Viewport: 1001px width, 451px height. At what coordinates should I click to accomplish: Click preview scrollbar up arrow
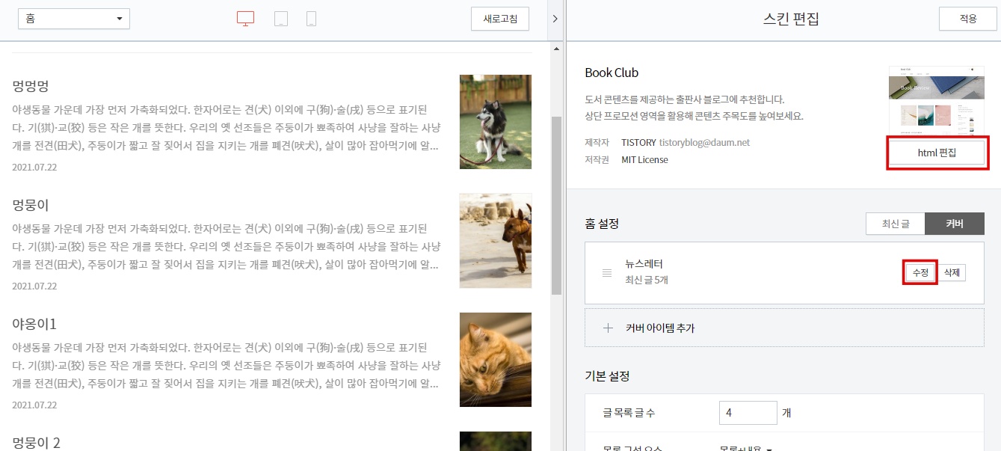coord(556,49)
